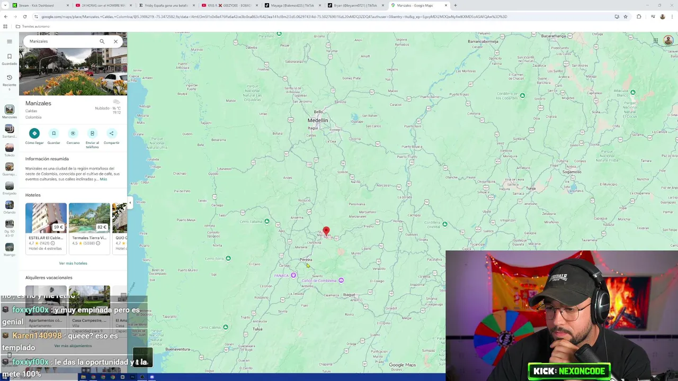Open the browser extensions puzzle icon
The image size is (678, 381).
[x=639, y=16]
